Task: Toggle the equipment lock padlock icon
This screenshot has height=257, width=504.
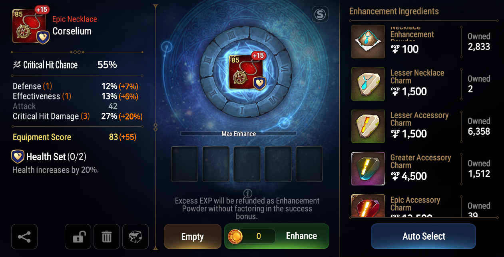Action: tap(78, 237)
